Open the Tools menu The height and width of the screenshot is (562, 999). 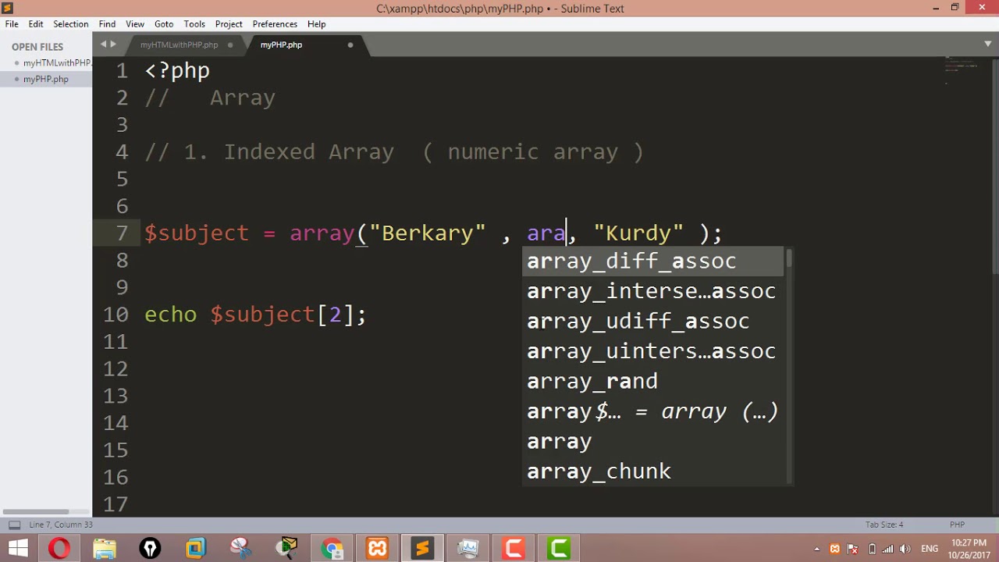(194, 24)
